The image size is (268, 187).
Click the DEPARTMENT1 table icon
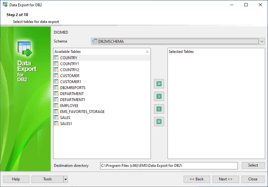pos(56,100)
